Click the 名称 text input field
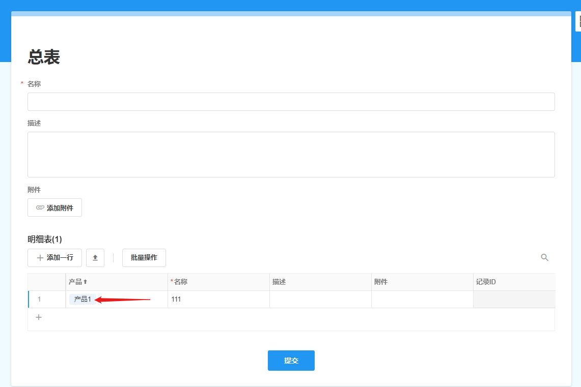Viewport: 581px width, 387px height. 291,102
